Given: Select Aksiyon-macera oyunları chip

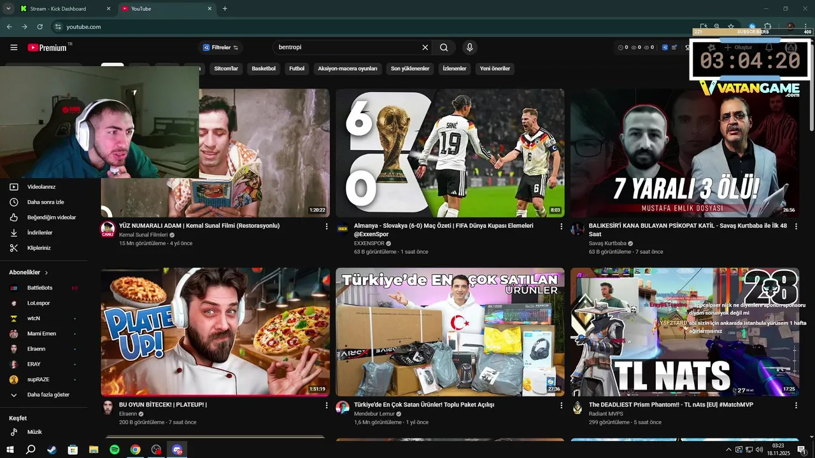Looking at the screenshot, I should tap(348, 69).
